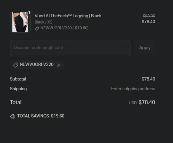The image size is (173, 143).
Task: Click the Subtotal label
Action: [18, 79]
